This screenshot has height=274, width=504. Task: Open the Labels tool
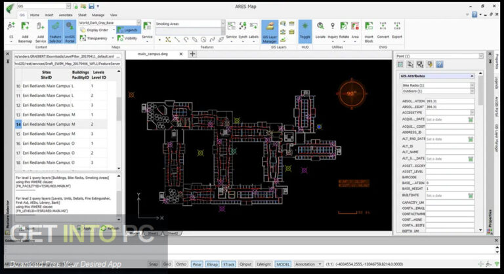[253, 31]
